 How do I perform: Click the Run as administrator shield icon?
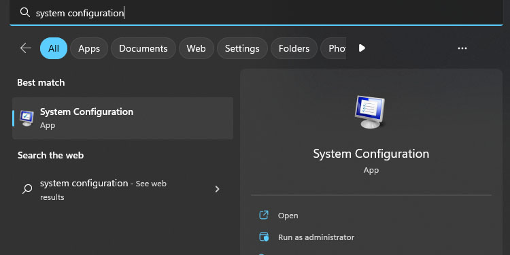(264, 237)
